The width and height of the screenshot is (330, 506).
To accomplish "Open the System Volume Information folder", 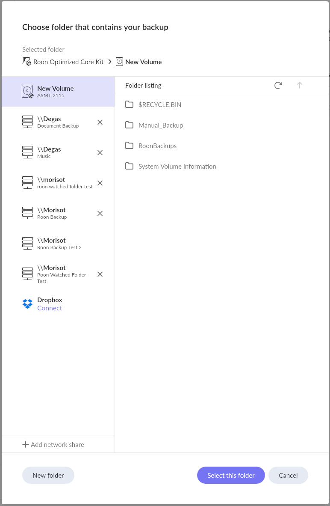I will tap(177, 166).
